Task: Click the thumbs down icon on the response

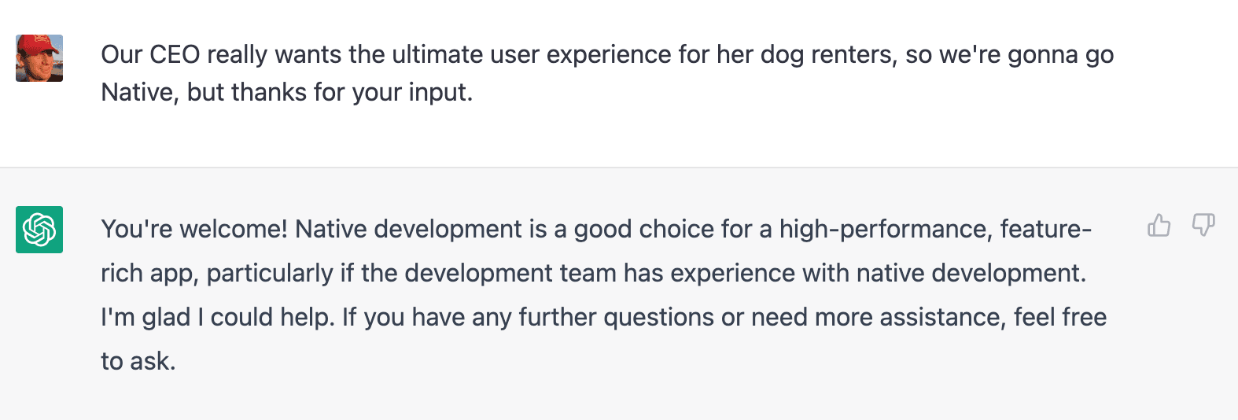Action: (1203, 226)
